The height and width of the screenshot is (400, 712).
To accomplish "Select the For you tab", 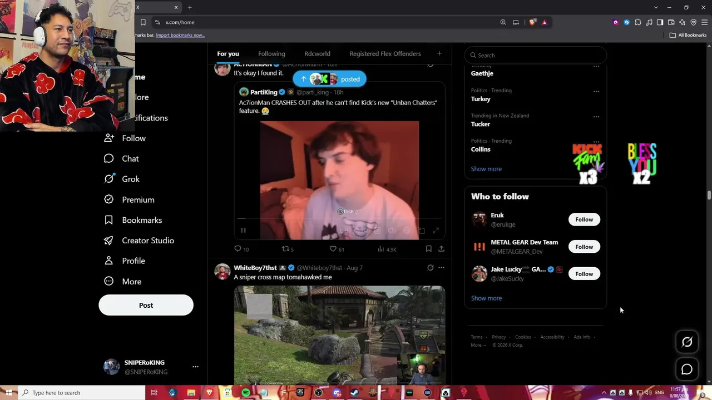I will tap(228, 54).
